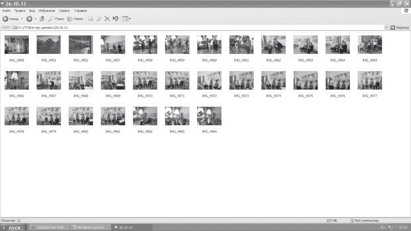Select thumbnail IMG_4977
The image size is (411, 231).
click(370, 80)
